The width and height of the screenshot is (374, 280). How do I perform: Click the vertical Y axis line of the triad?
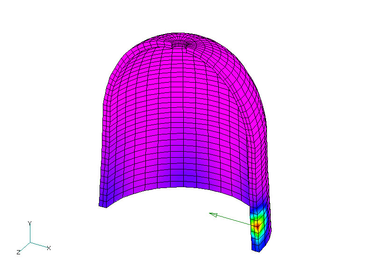coord(30,234)
